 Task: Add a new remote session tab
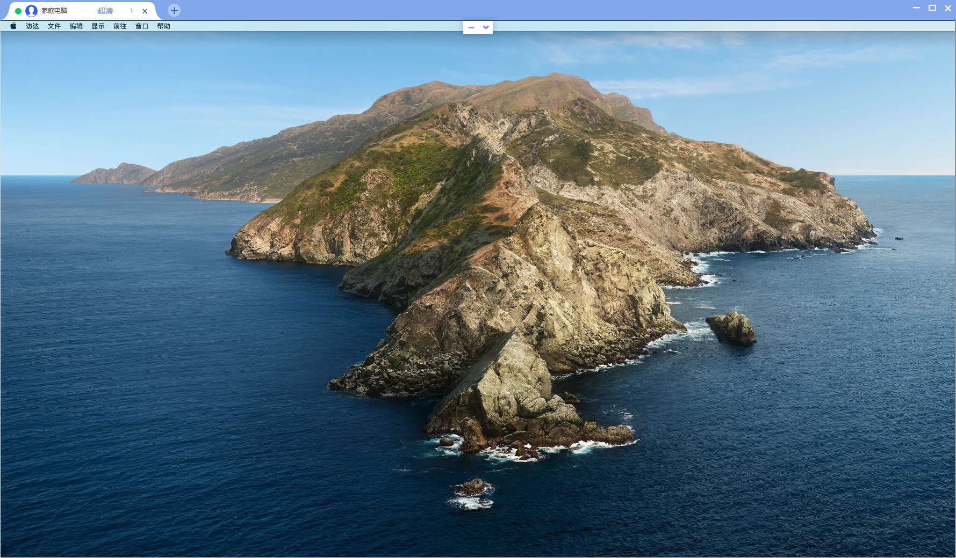click(174, 10)
